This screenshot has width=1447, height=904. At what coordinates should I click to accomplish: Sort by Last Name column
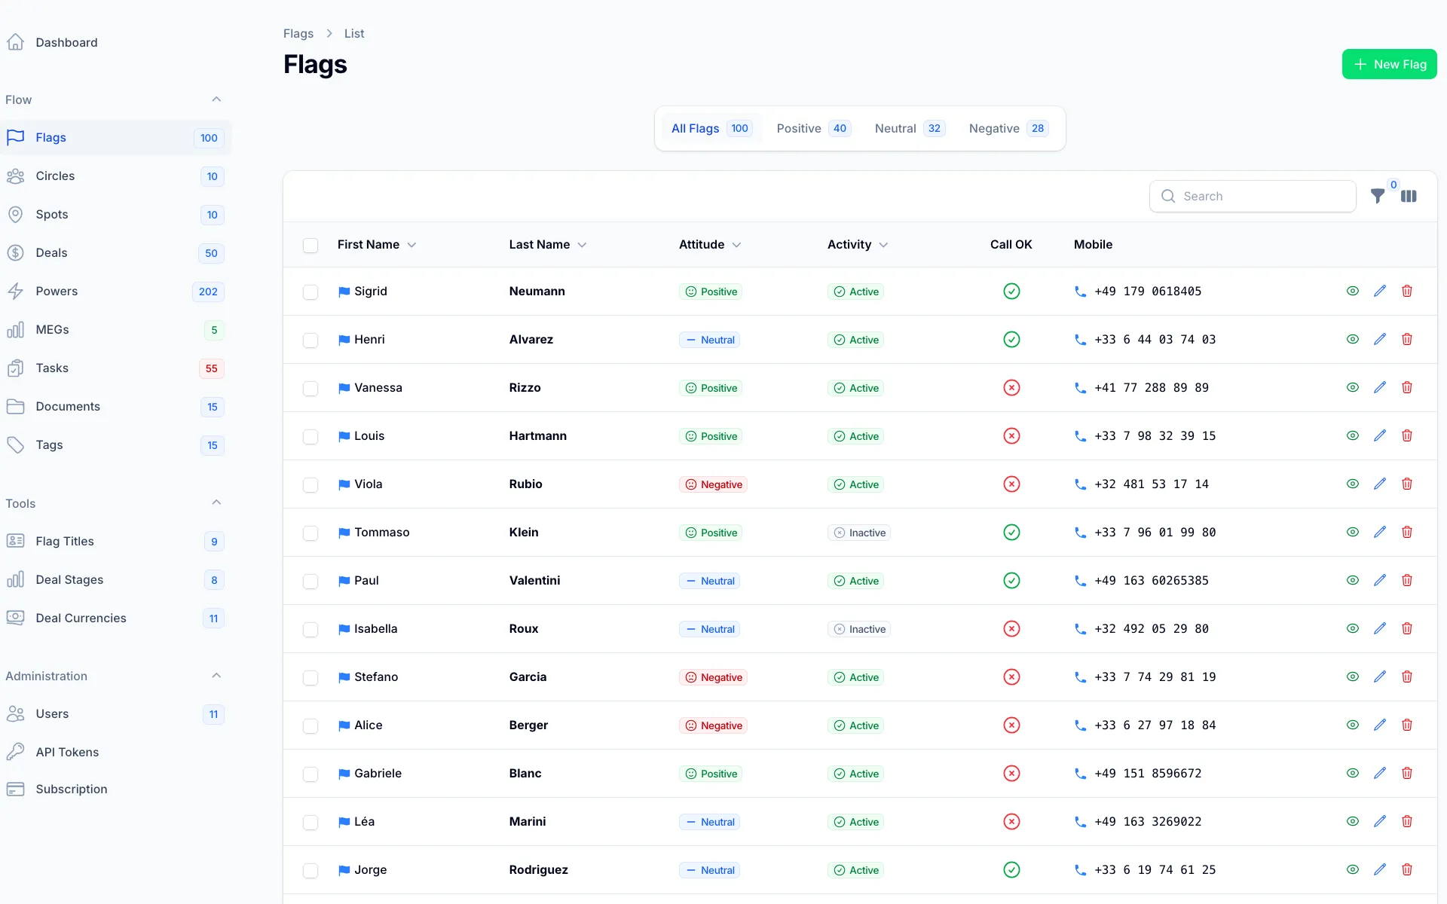pyautogui.click(x=548, y=245)
